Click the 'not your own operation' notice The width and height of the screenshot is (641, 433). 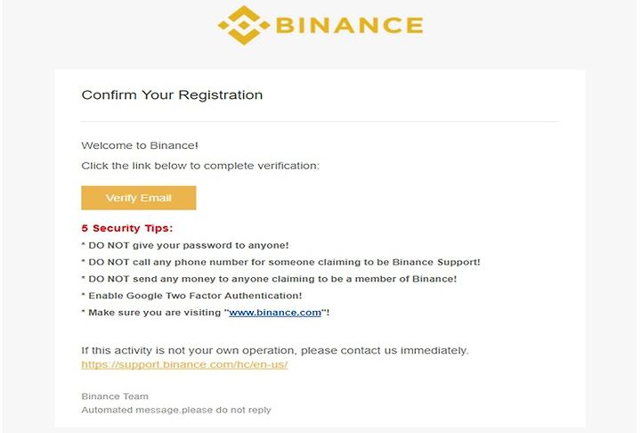(275, 351)
